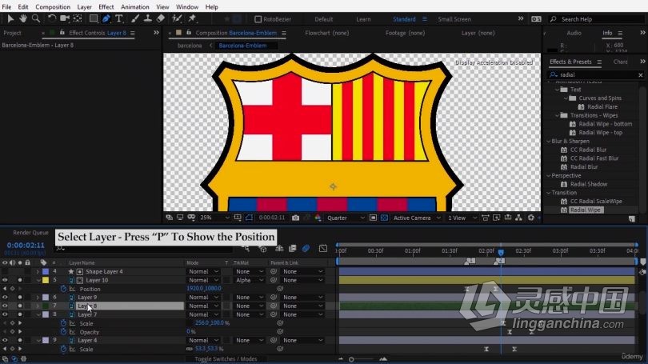The width and height of the screenshot is (648, 364).
Task: Activate the Puppet Pin tool
Action: pos(192,18)
